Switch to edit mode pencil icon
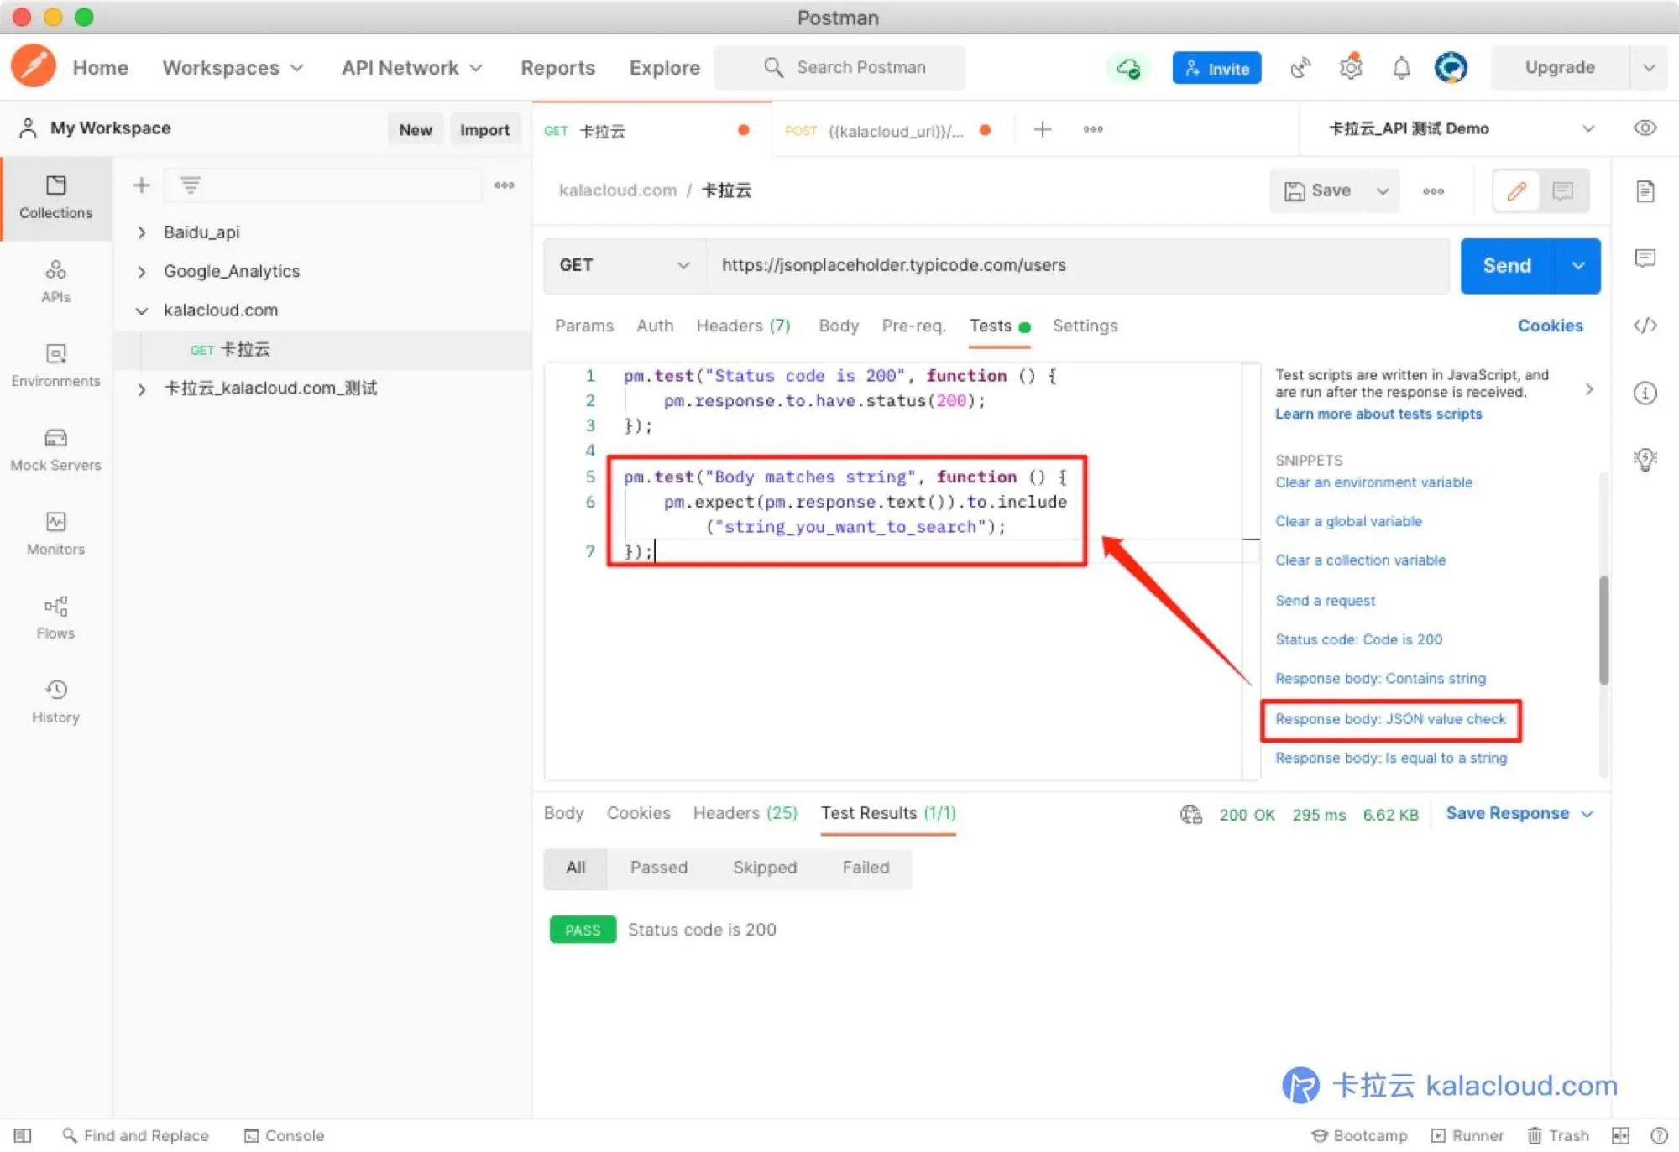This screenshot has height=1152, width=1679. coord(1516,191)
